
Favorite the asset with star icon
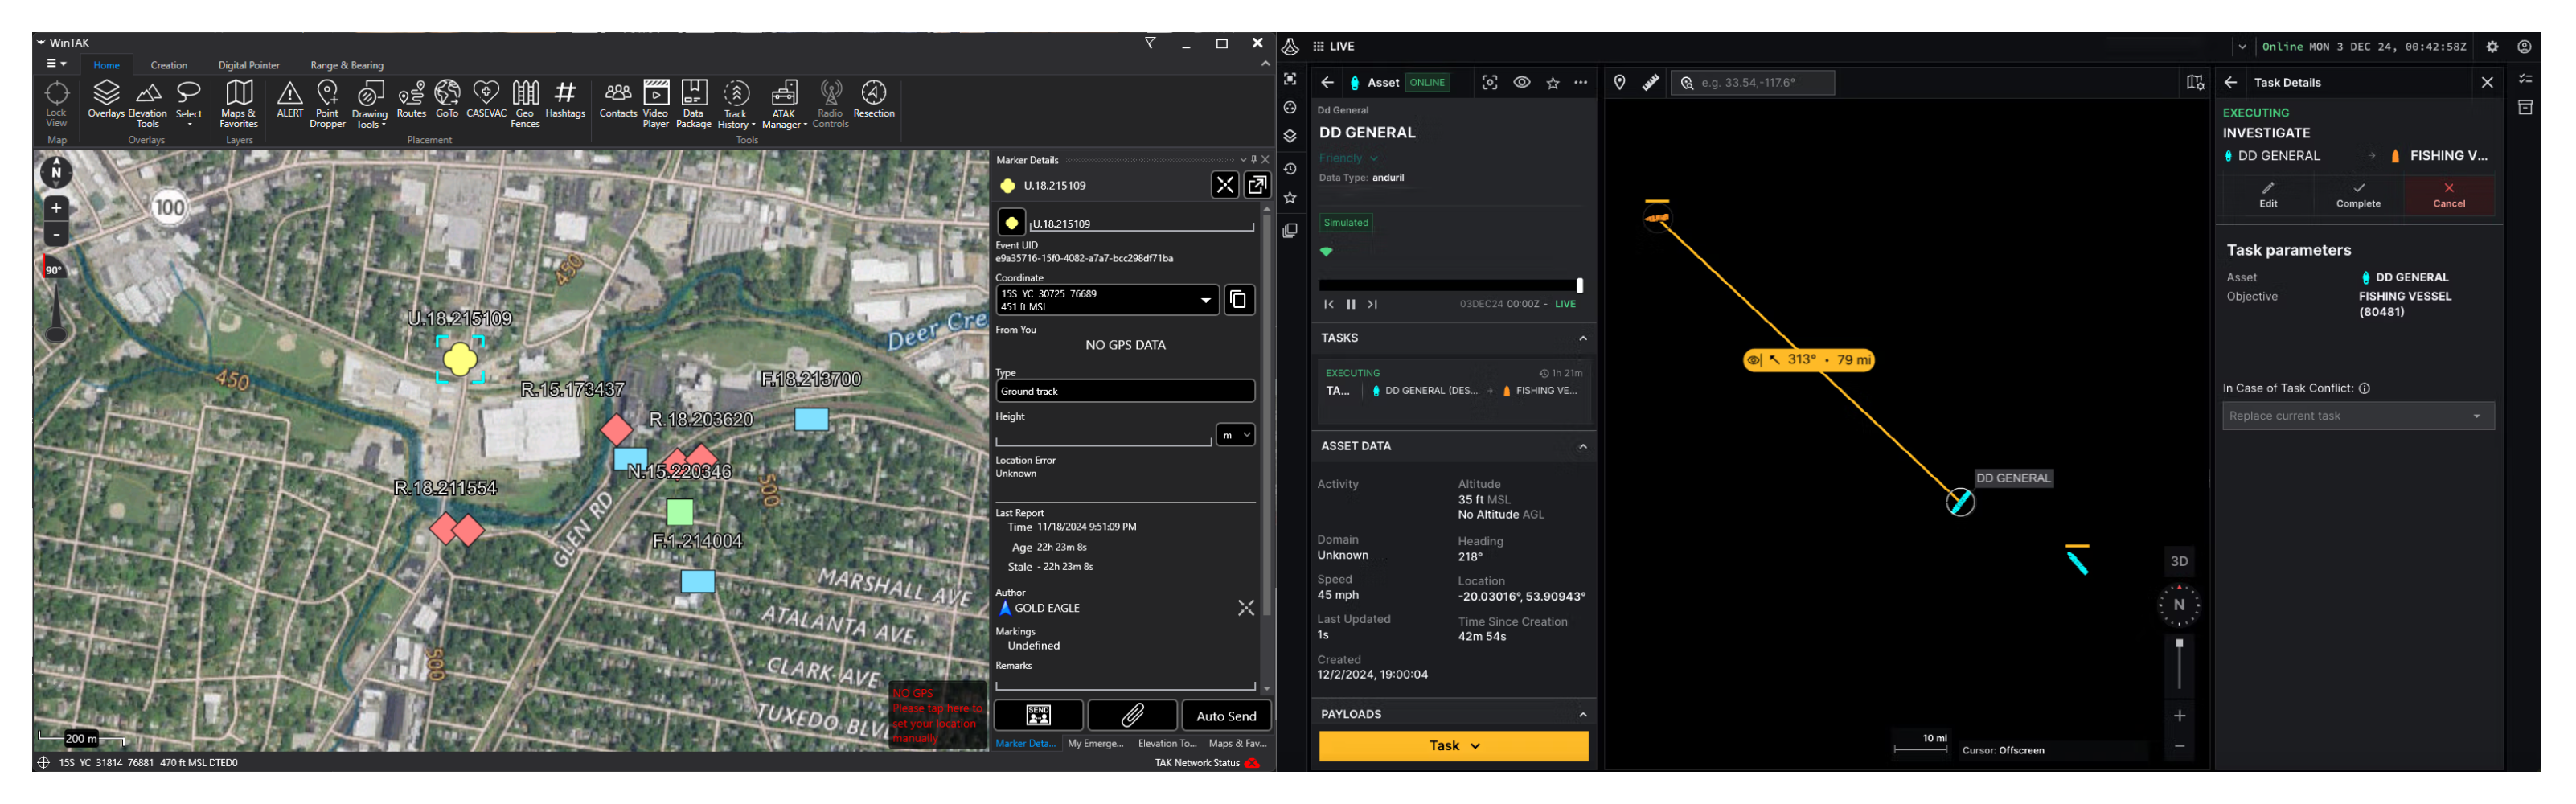pos(1552,83)
